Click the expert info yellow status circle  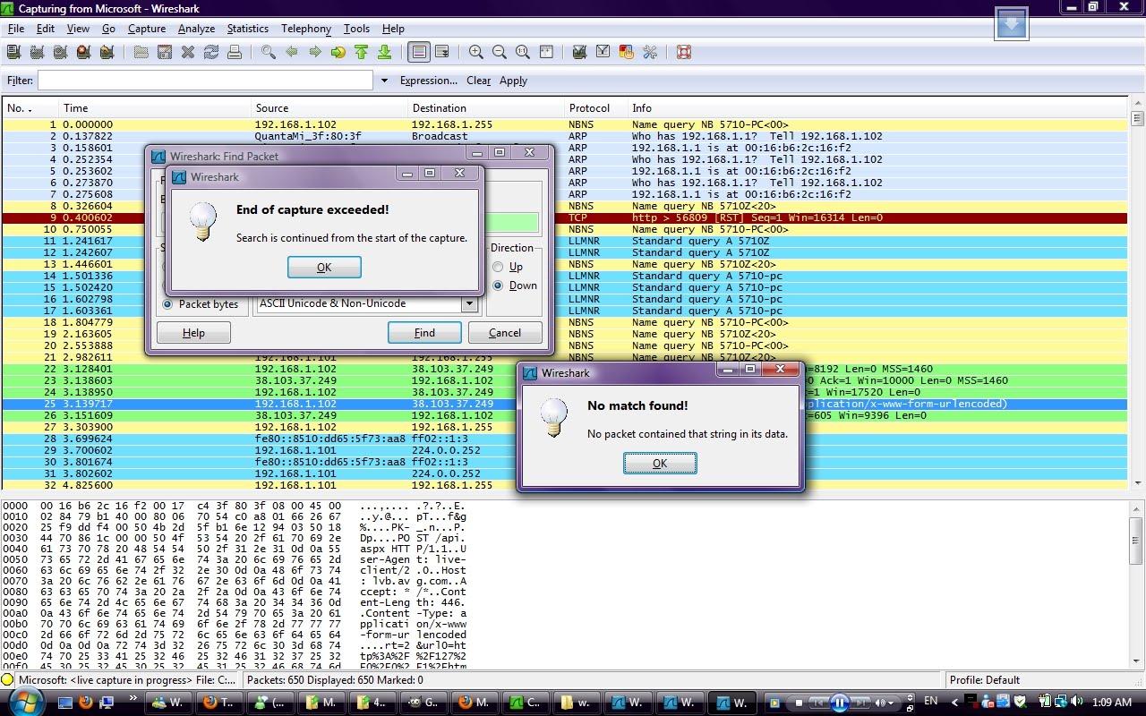8,680
